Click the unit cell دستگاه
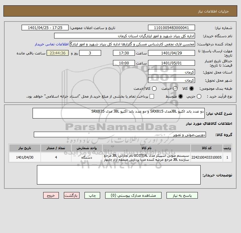241x233 pixels. point(87,157)
